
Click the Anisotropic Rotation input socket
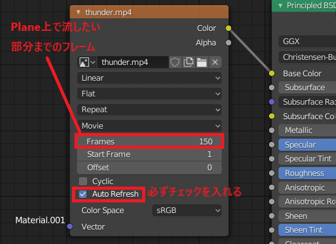(x=272, y=202)
